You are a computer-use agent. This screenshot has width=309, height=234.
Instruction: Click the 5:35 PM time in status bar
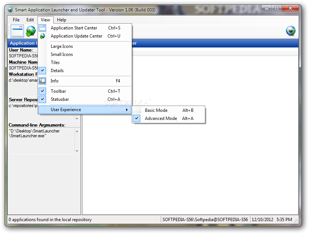click(284, 219)
